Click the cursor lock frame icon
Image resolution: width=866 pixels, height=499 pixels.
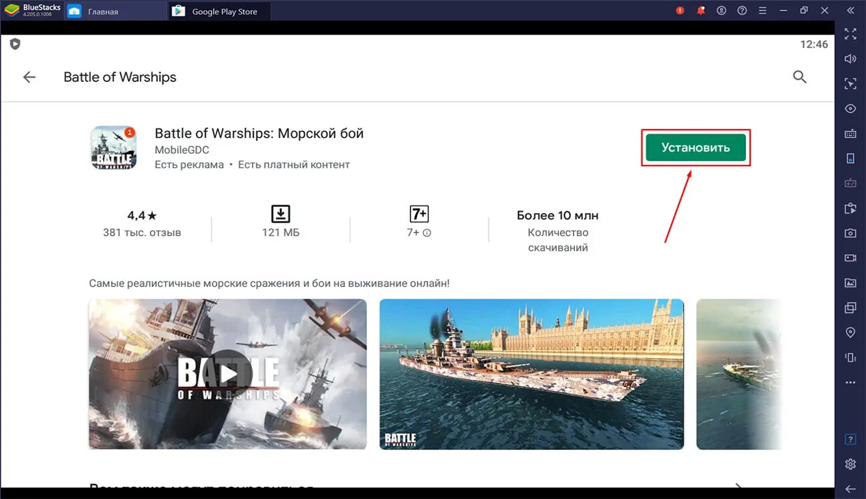pyautogui.click(x=850, y=83)
